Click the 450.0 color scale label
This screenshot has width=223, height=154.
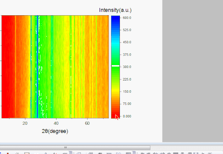point(127,42)
